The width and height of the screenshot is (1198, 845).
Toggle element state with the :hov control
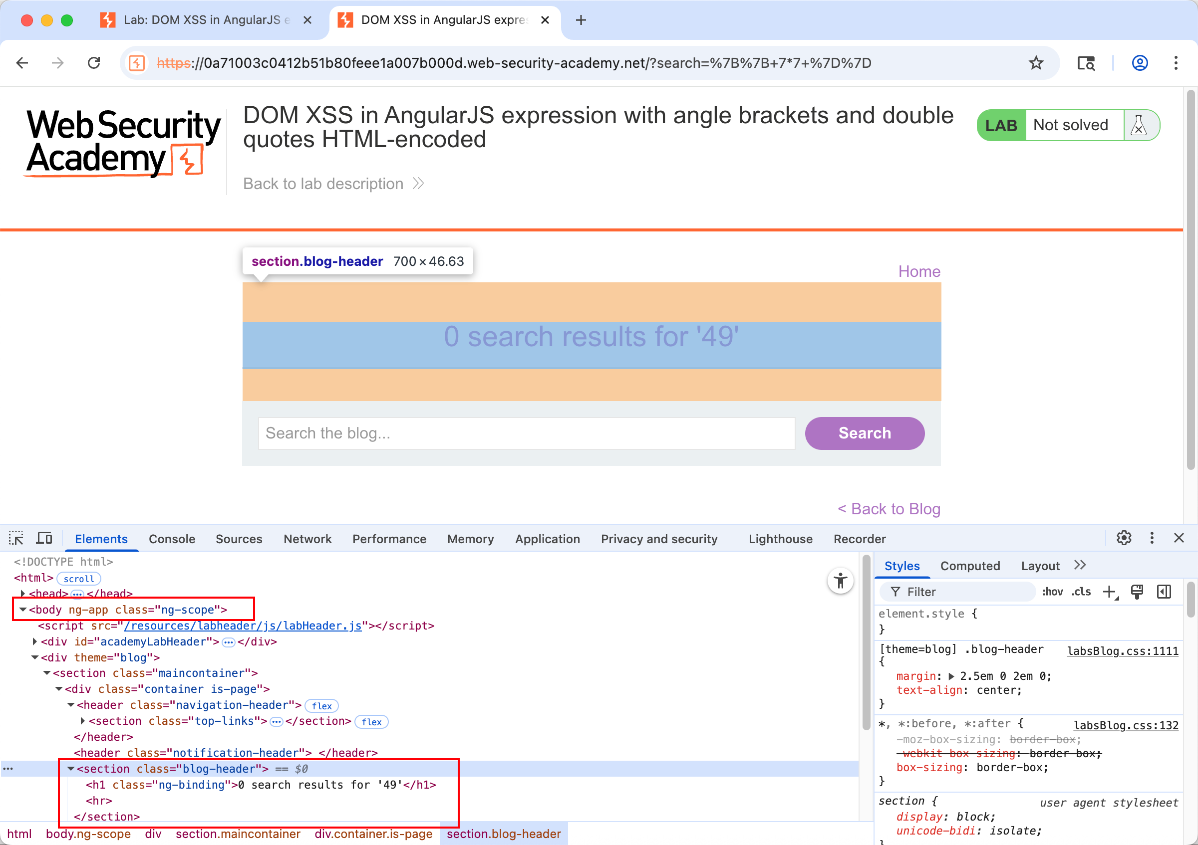coord(1053,592)
